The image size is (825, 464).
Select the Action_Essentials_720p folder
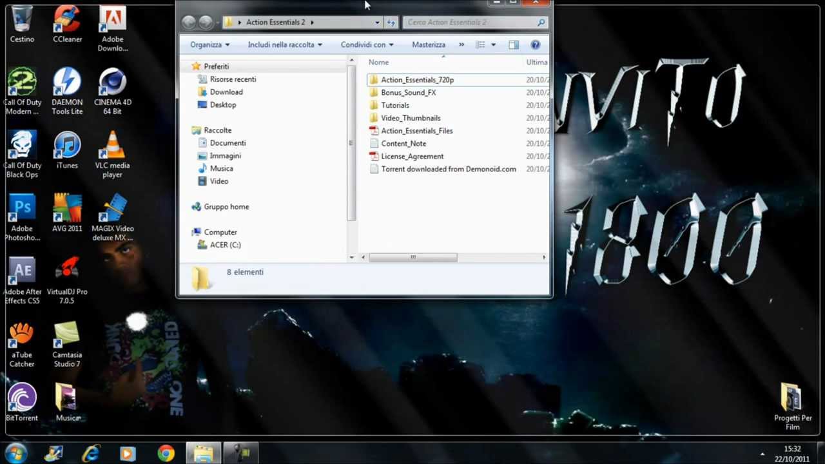point(417,80)
